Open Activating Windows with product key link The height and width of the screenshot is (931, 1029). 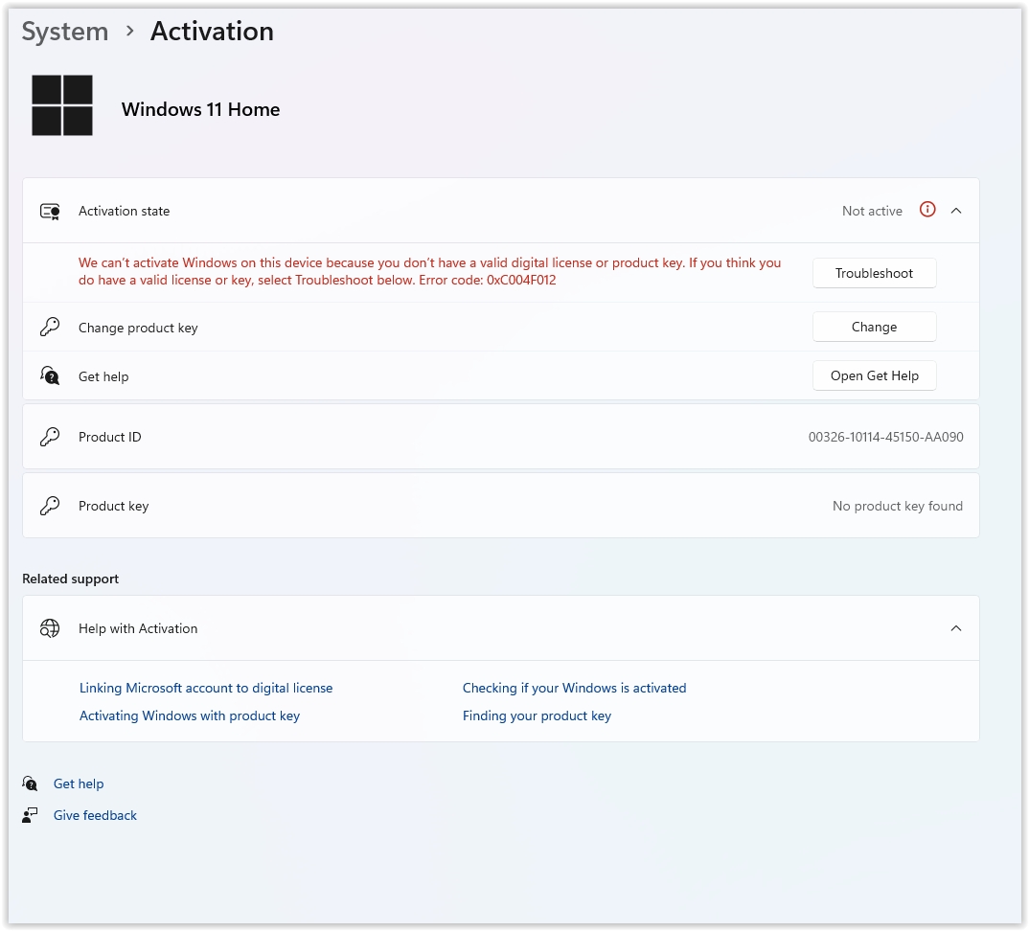point(190,715)
